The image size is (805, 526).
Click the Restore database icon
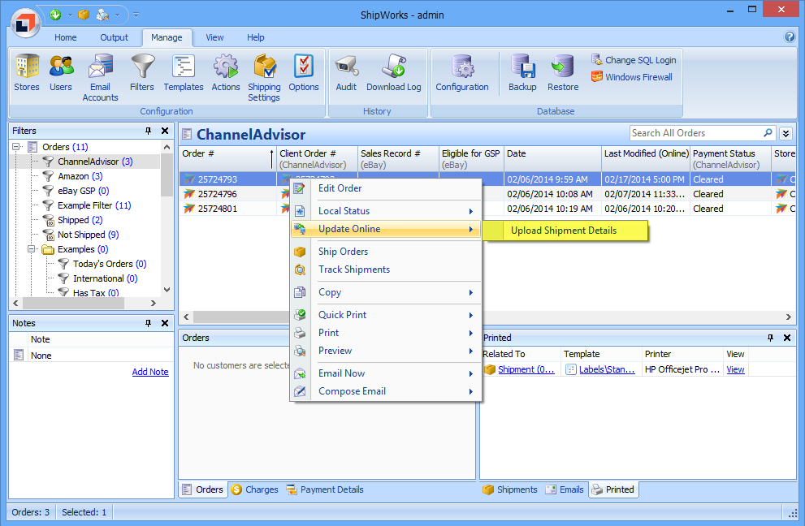[x=563, y=73]
